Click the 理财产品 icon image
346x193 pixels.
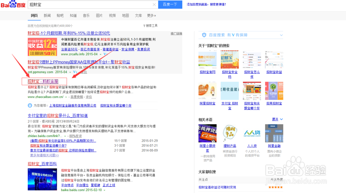pyautogui.click(x=230, y=133)
